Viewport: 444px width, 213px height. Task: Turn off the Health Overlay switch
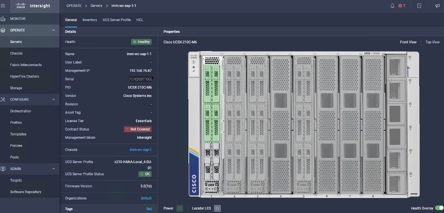pyautogui.click(x=439, y=208)
